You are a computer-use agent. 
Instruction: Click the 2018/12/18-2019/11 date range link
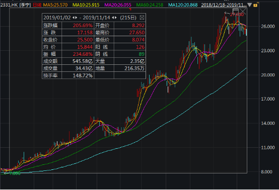click(224, 5)
